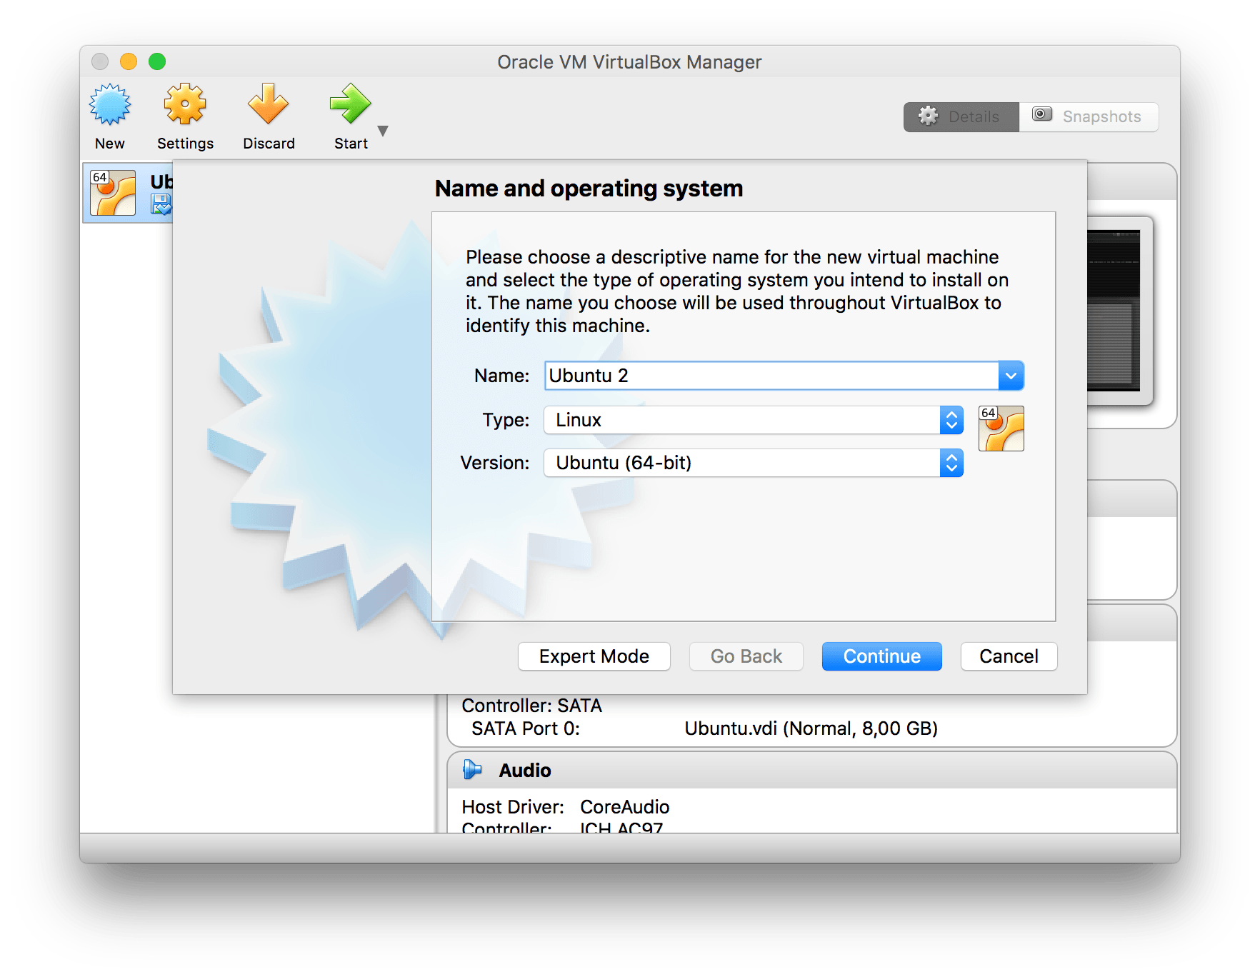The width and height of the screenshot is (1260, 977).
Task: Switch to the Details view tab
Action: pos(961,116)
